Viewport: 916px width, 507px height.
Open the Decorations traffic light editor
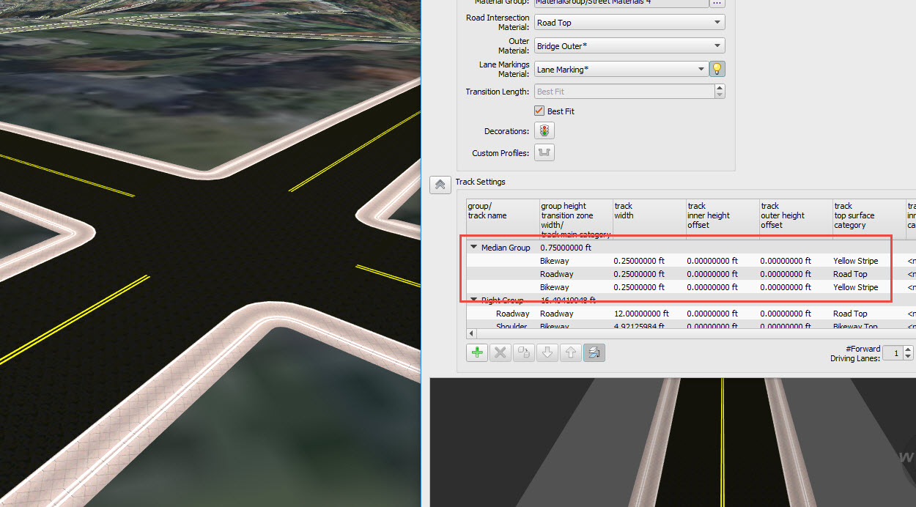(x=544, y=130)
